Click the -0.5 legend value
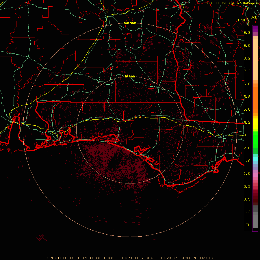260x260 pixels. [x=246, y=199]
